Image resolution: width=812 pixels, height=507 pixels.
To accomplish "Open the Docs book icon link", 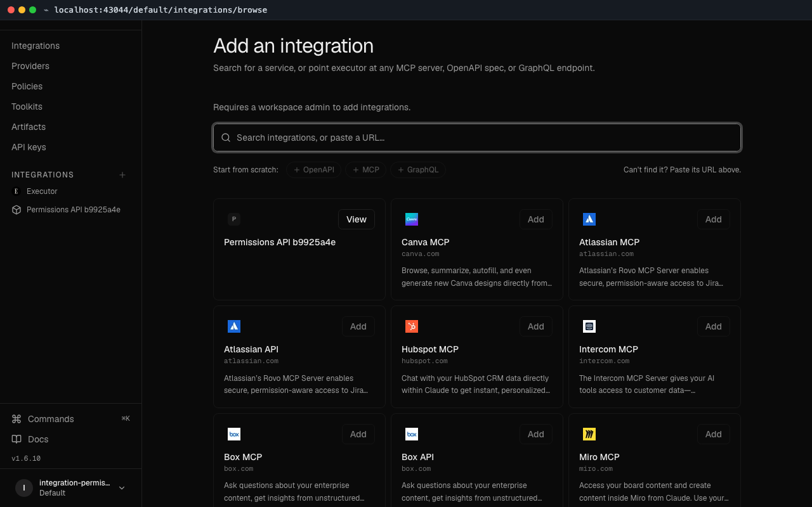I will (16, 439).
